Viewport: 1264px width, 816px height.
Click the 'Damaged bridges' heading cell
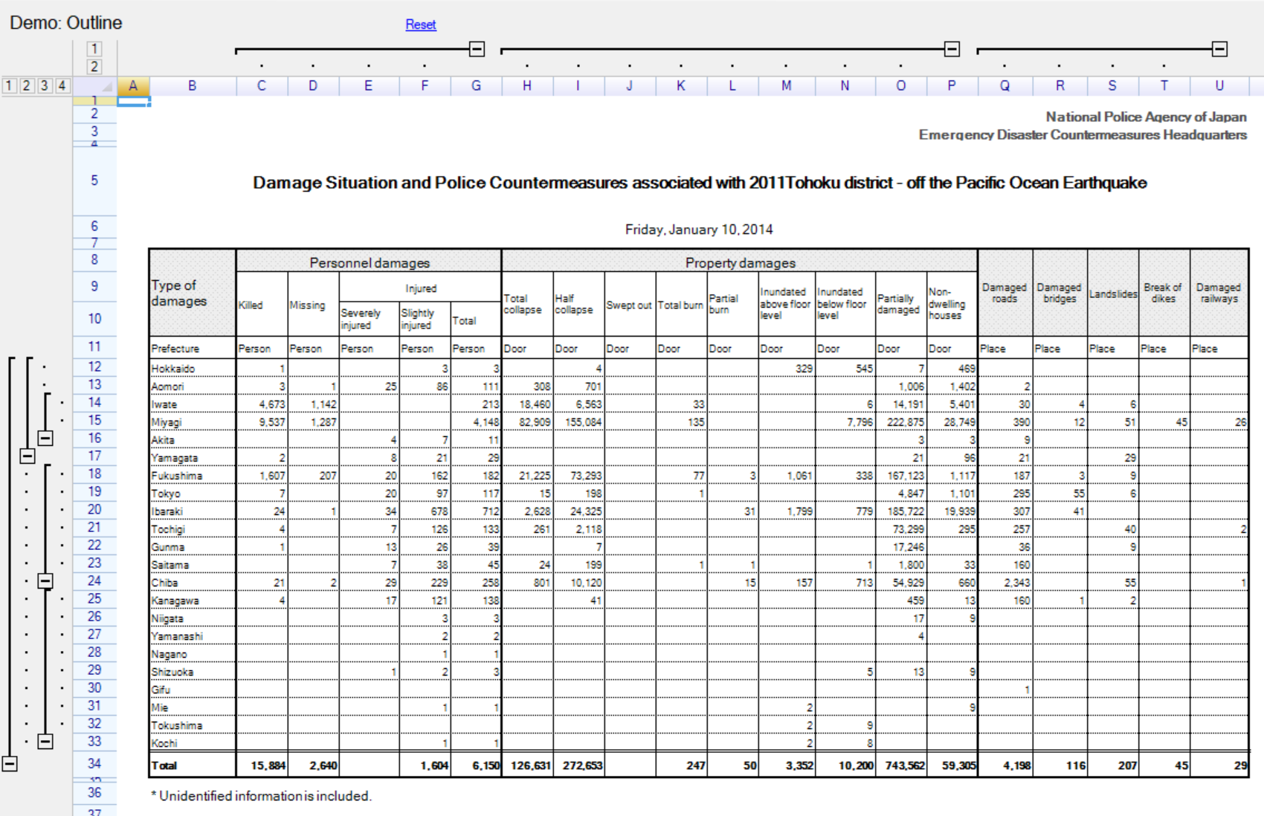click(1060, 293)
